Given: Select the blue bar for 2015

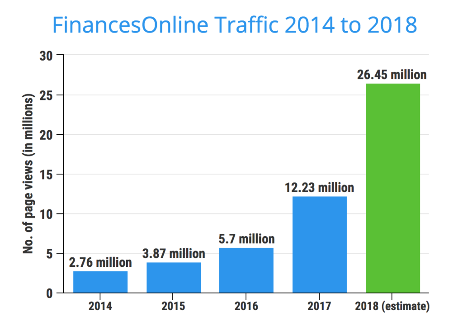Looking at the screenshot, I should click(174, 277).
